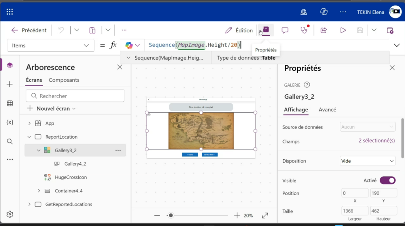
Task: Switch to the Avancé tab
Action: 327,110
